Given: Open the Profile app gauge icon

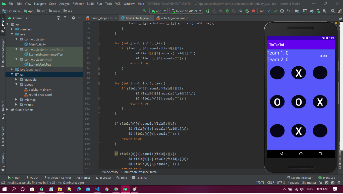Looking at the screenshot, I should [240, 11].
